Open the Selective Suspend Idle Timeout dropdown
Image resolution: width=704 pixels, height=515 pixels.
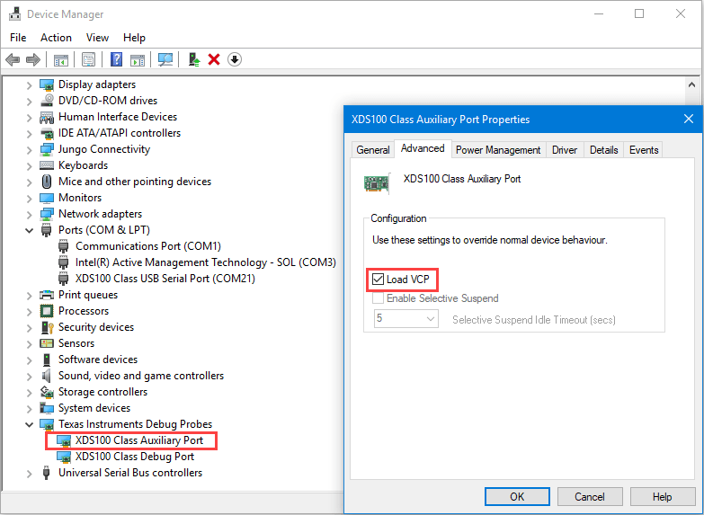(x=405, y=318)
